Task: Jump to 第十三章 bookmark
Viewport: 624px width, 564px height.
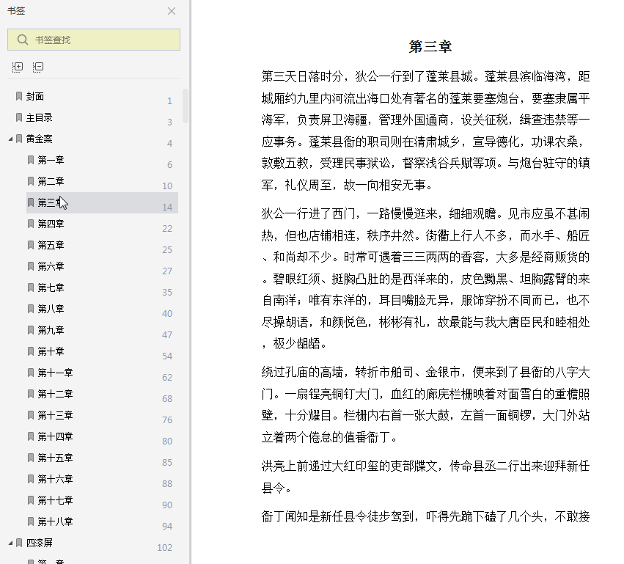Action: 55,416
